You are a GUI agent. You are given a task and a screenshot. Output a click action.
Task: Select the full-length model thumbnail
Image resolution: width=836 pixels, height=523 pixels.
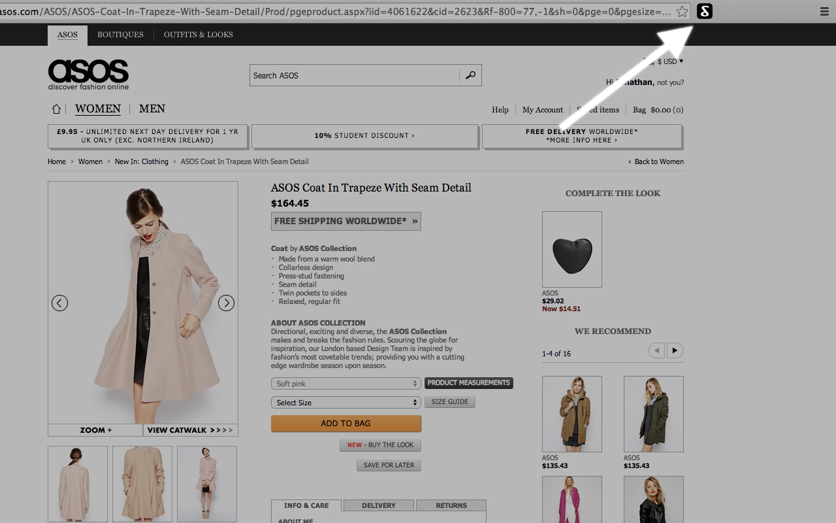click(x=207, y=484)
